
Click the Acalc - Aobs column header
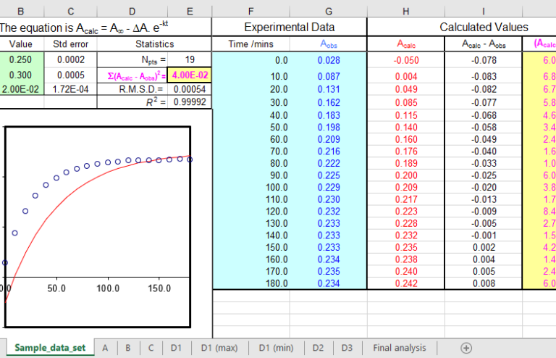click(x=484, y=44)
